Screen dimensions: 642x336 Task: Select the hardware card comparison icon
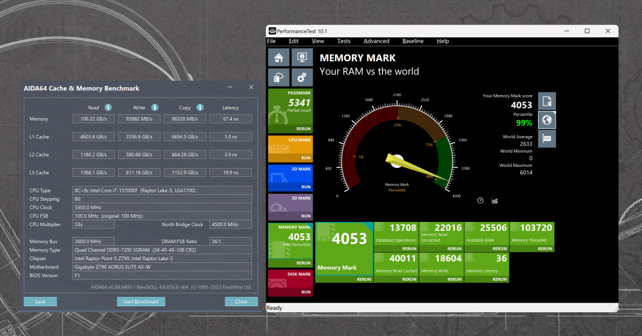[547, 138]
